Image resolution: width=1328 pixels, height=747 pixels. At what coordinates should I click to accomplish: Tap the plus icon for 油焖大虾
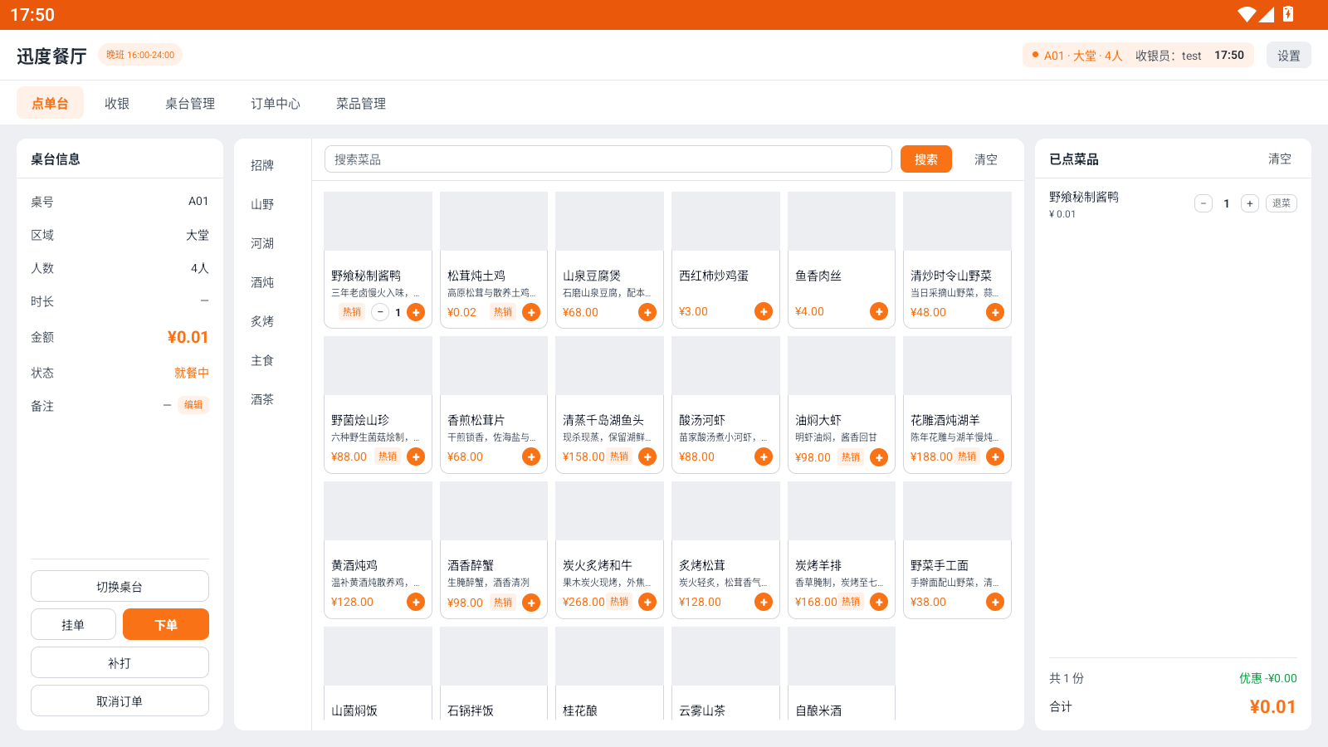[879, 457]
